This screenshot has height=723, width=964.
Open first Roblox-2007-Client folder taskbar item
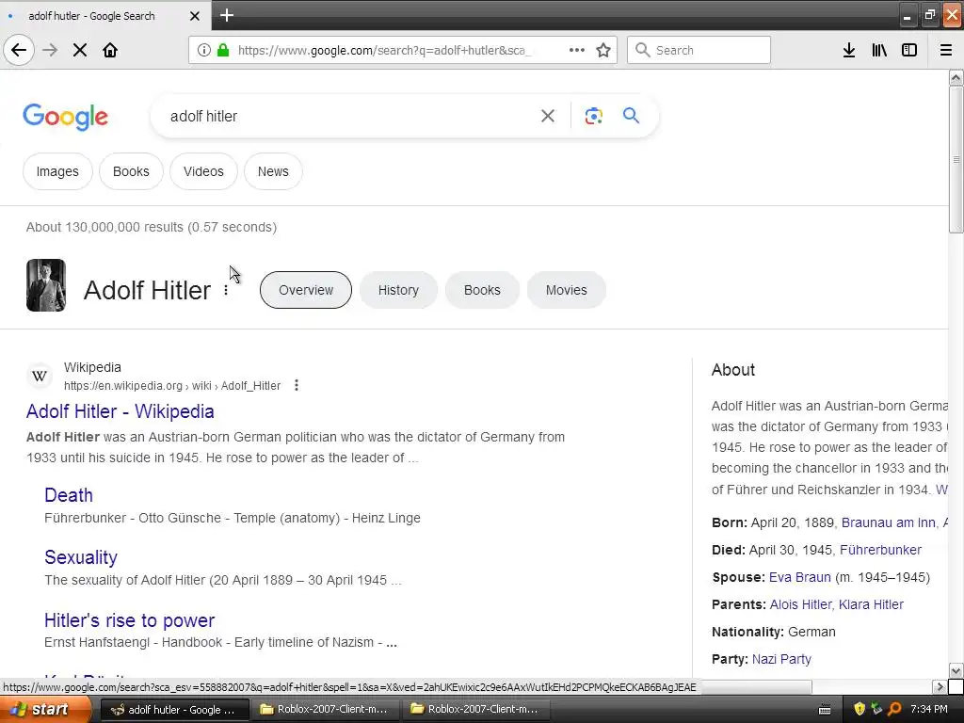pos(325,710)
